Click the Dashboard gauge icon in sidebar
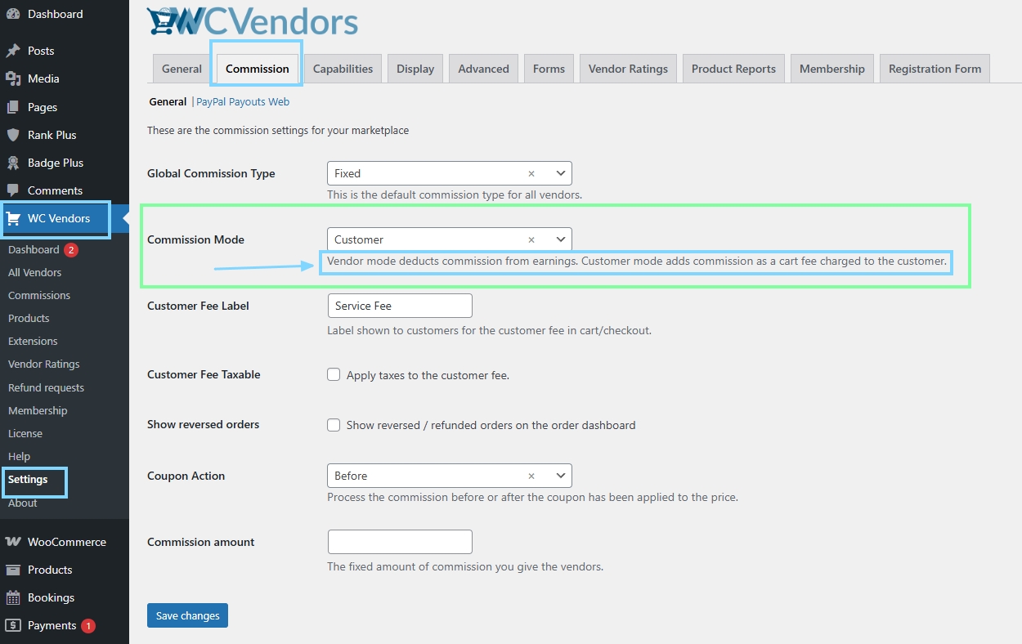Viewport: 1022px width, 644px height. [13, 14]
